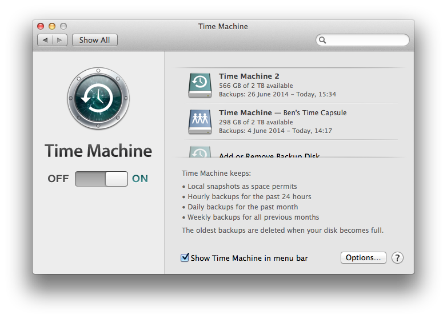Screen dimensions: 447x319
Task: Click the 566 GB of 2 TB available text
Action: click(256, 86)
